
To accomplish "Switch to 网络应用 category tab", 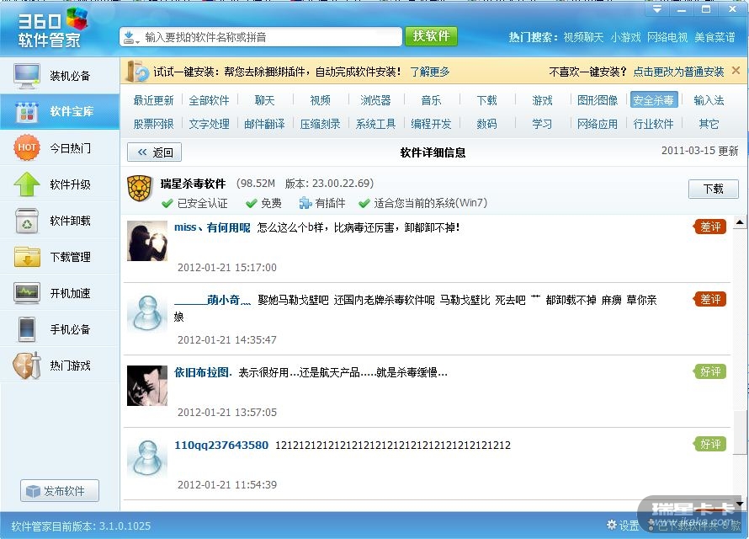I will click(x=598, y=125).
